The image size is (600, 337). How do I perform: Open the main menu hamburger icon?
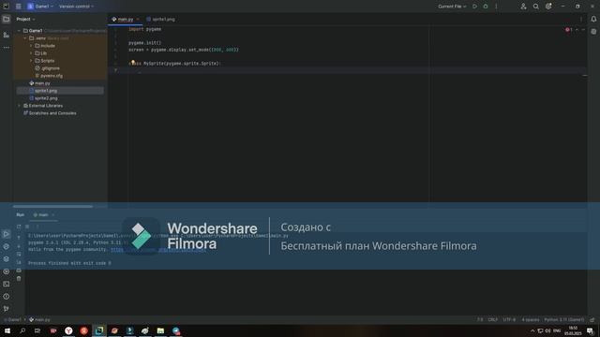click(19, 7)
